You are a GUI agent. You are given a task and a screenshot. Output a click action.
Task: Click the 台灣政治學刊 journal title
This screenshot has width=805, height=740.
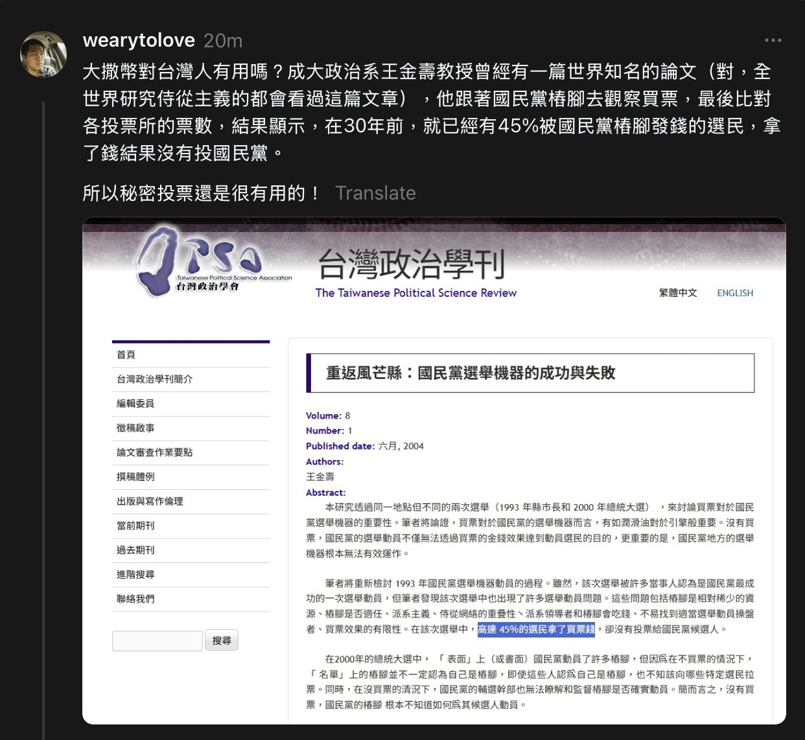coord(411,264)
